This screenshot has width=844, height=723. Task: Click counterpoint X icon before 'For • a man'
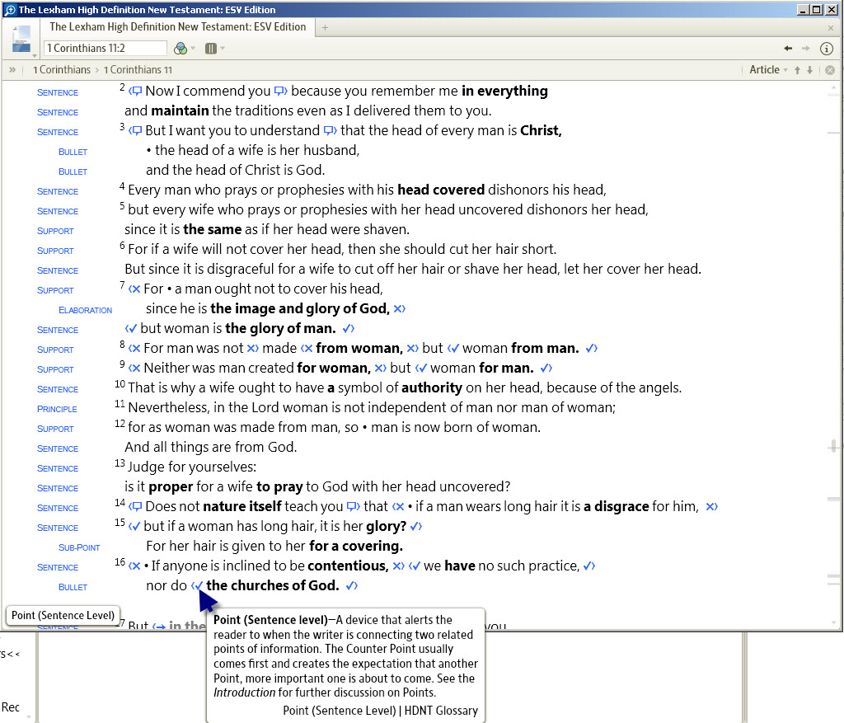(134, 289)
